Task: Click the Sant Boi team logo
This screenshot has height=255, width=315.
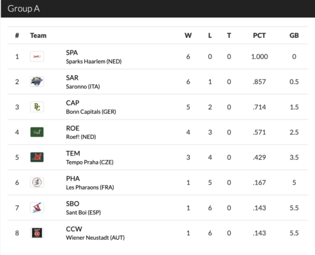Action: [37, 207]
